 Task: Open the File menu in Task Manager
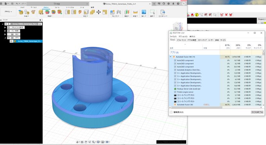pos(173,37)
